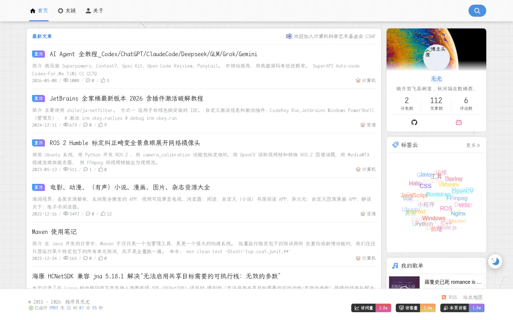Click the Bilibili icon in profile card

click(x=459, y=122)
